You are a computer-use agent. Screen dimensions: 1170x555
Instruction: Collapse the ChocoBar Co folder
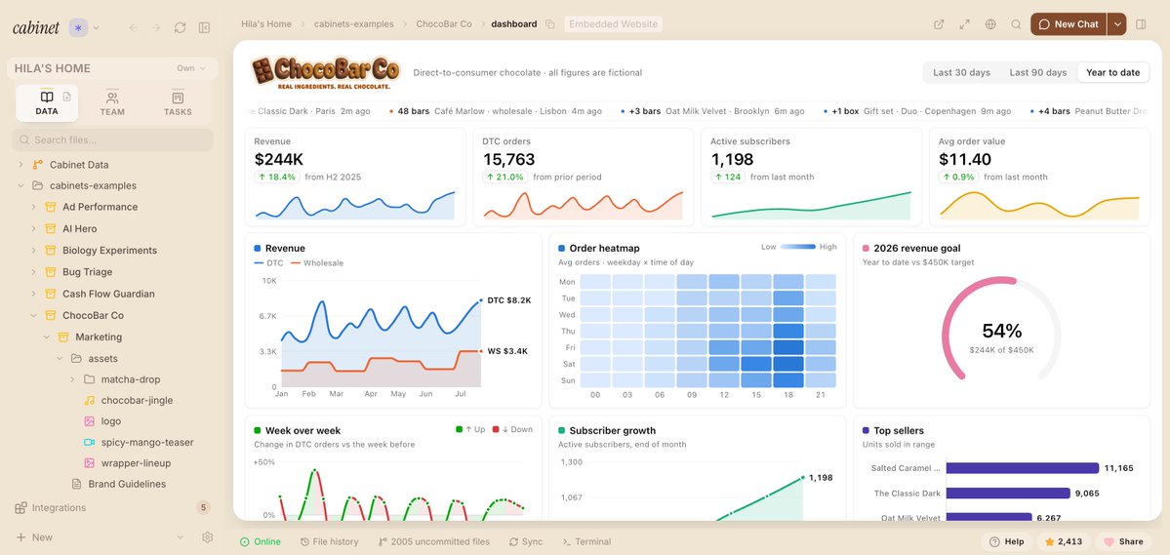[33, 316]
